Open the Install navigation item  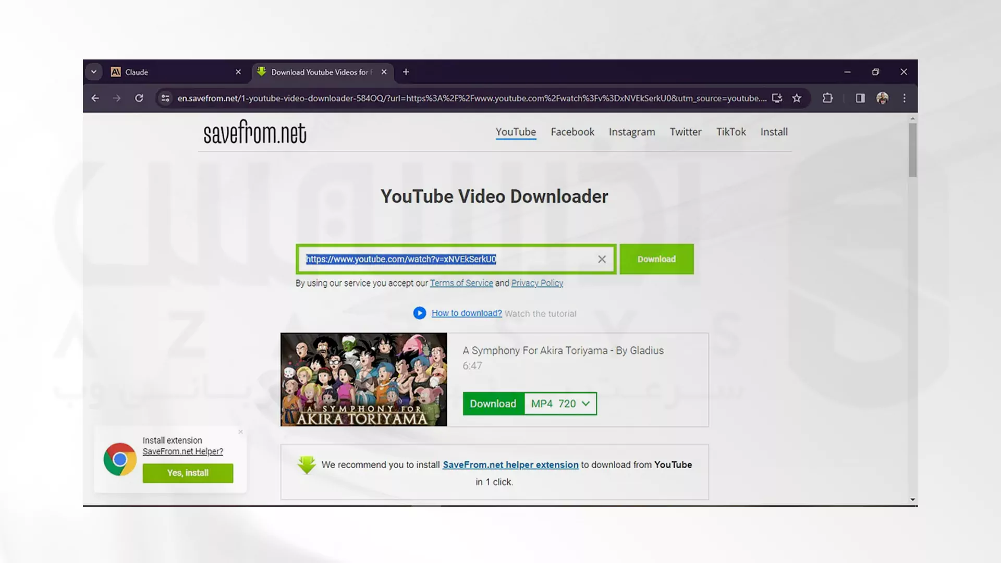(774, 132)
